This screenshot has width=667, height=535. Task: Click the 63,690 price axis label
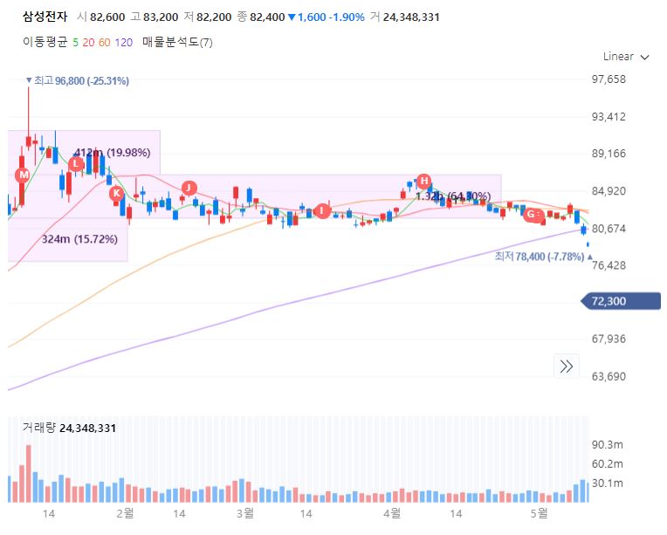pyautogui.click(x=609, y=376)
